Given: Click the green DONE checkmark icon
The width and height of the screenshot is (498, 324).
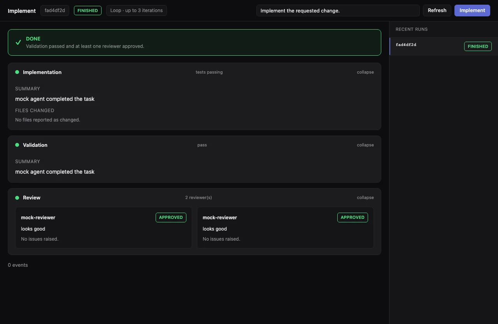Looking at the screenshot, I should click(18, 42).
